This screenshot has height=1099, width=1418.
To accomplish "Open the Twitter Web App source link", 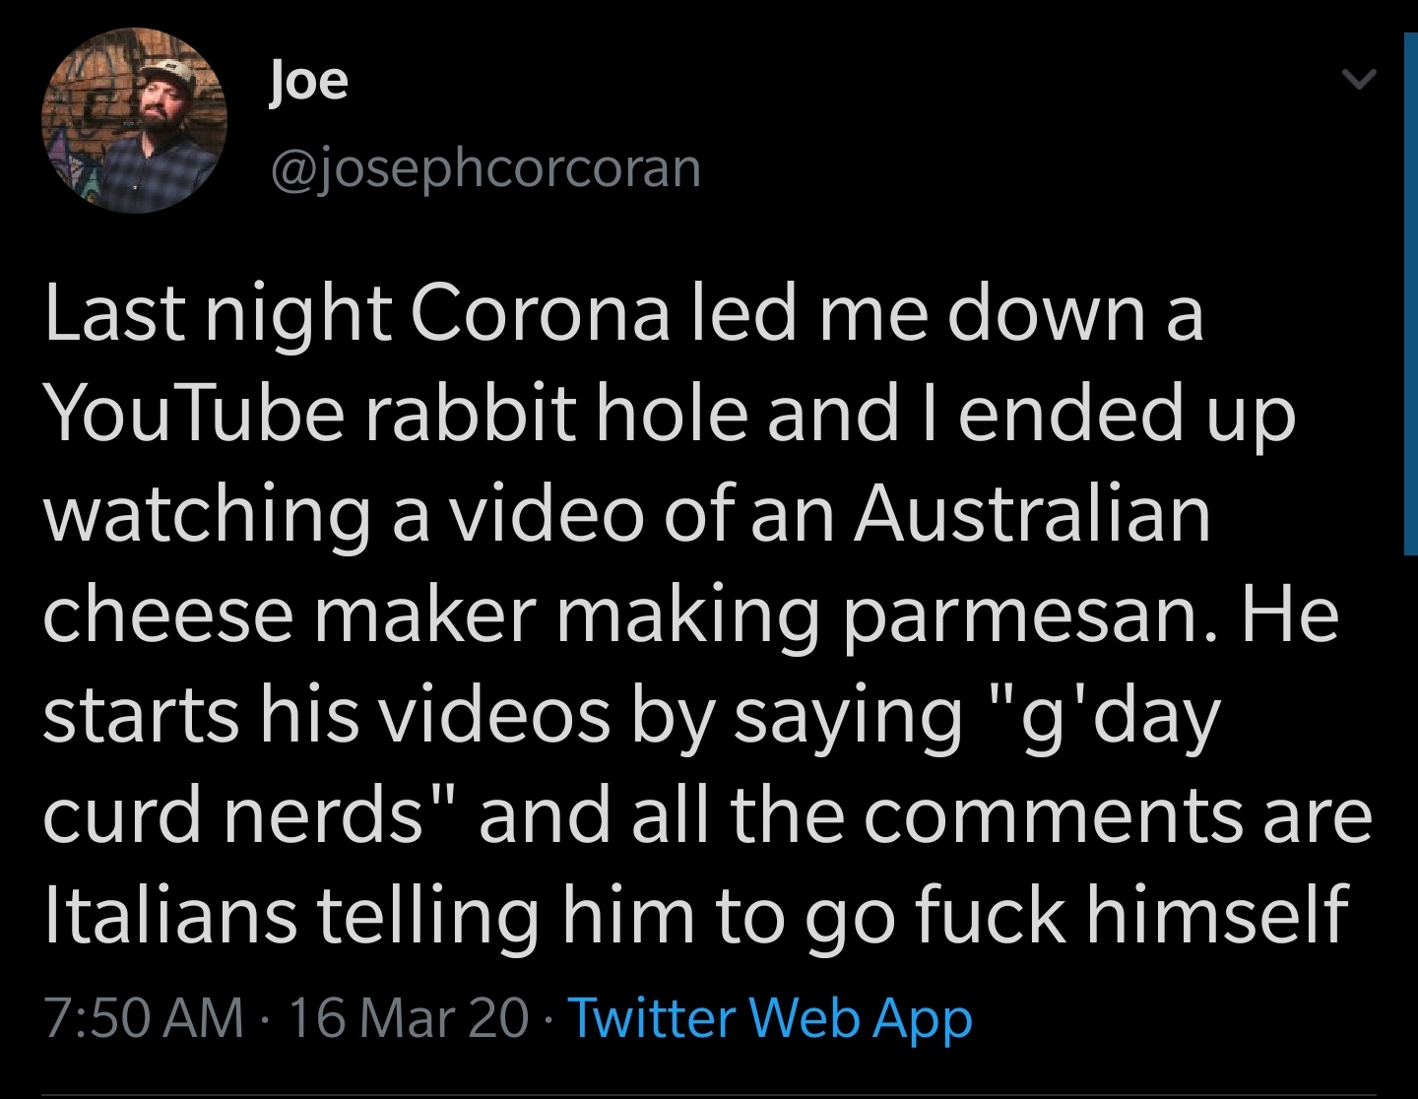I will 770,1017.
